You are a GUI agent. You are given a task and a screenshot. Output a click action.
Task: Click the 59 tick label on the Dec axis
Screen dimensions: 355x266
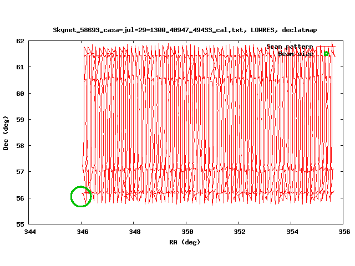pos(20,120)
